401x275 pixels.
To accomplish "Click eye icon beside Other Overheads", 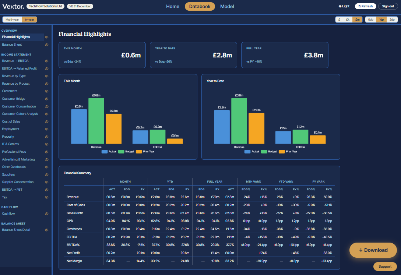I will click(46, 167).
